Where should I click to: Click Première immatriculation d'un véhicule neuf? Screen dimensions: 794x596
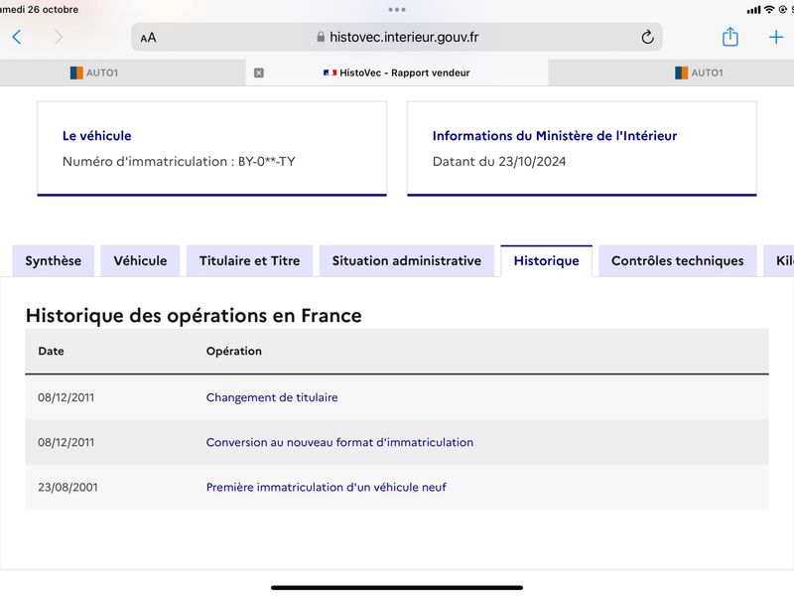(x=327, y=487)
